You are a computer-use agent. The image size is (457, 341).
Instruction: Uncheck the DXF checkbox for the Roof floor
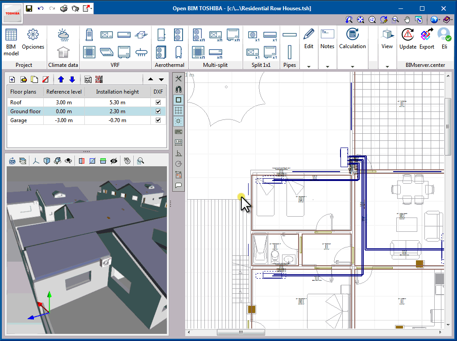(x=158, y=102)
